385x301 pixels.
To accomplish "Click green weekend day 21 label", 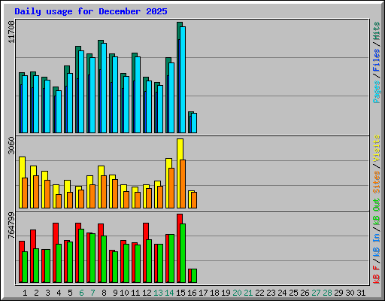I will pyautogui.click(x=248, y=293).
